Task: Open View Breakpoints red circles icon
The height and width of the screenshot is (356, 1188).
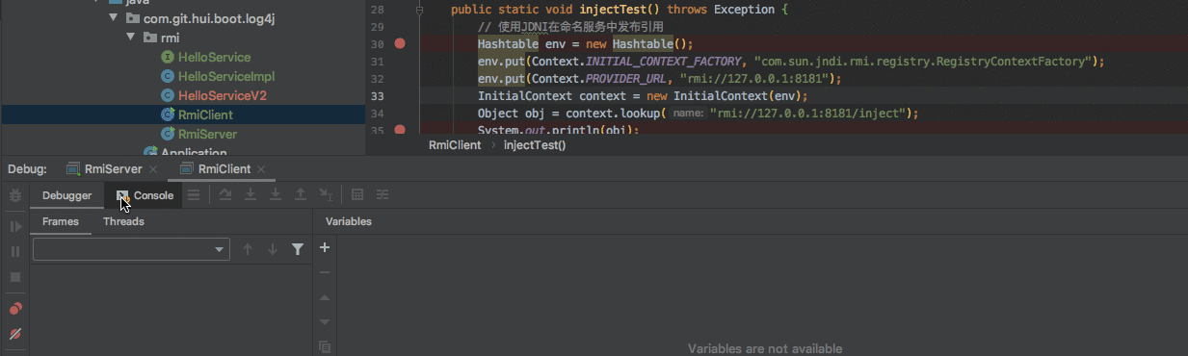Action: [15, 309]
